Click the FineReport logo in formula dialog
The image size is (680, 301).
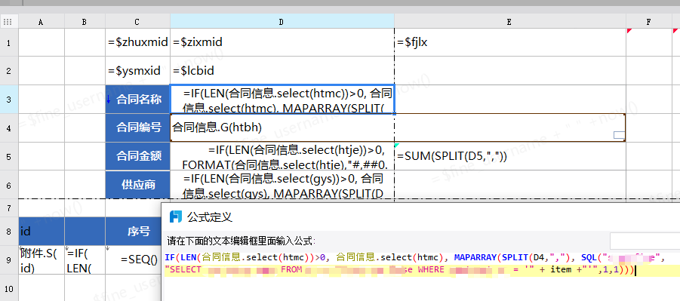pos(175,217)
